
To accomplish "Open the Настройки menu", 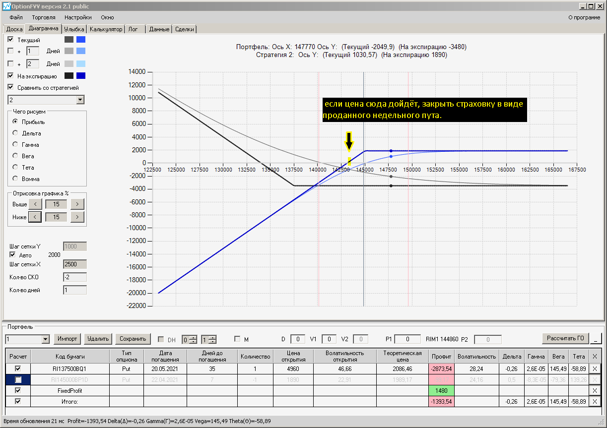I will (78, 17).
